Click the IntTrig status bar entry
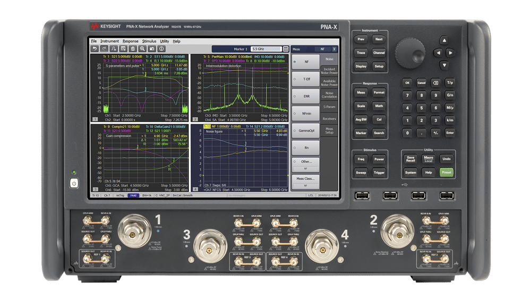 120,195
